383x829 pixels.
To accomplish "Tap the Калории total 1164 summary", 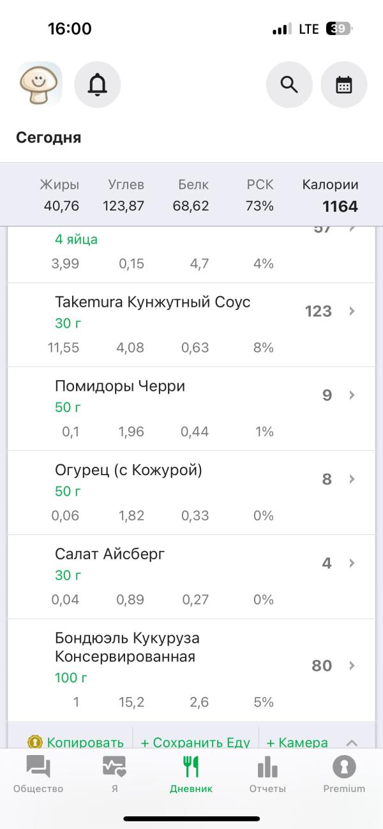I will (330, 196).
